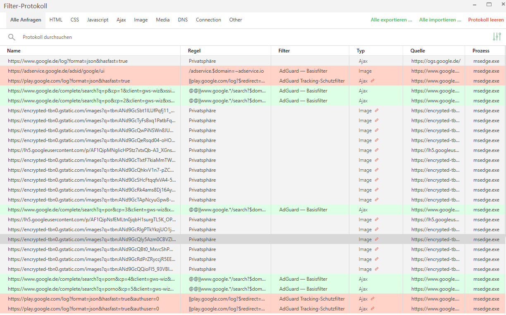Switch to the HTML tab
Viewport: 506px width, 315px height.
(56, 20)
